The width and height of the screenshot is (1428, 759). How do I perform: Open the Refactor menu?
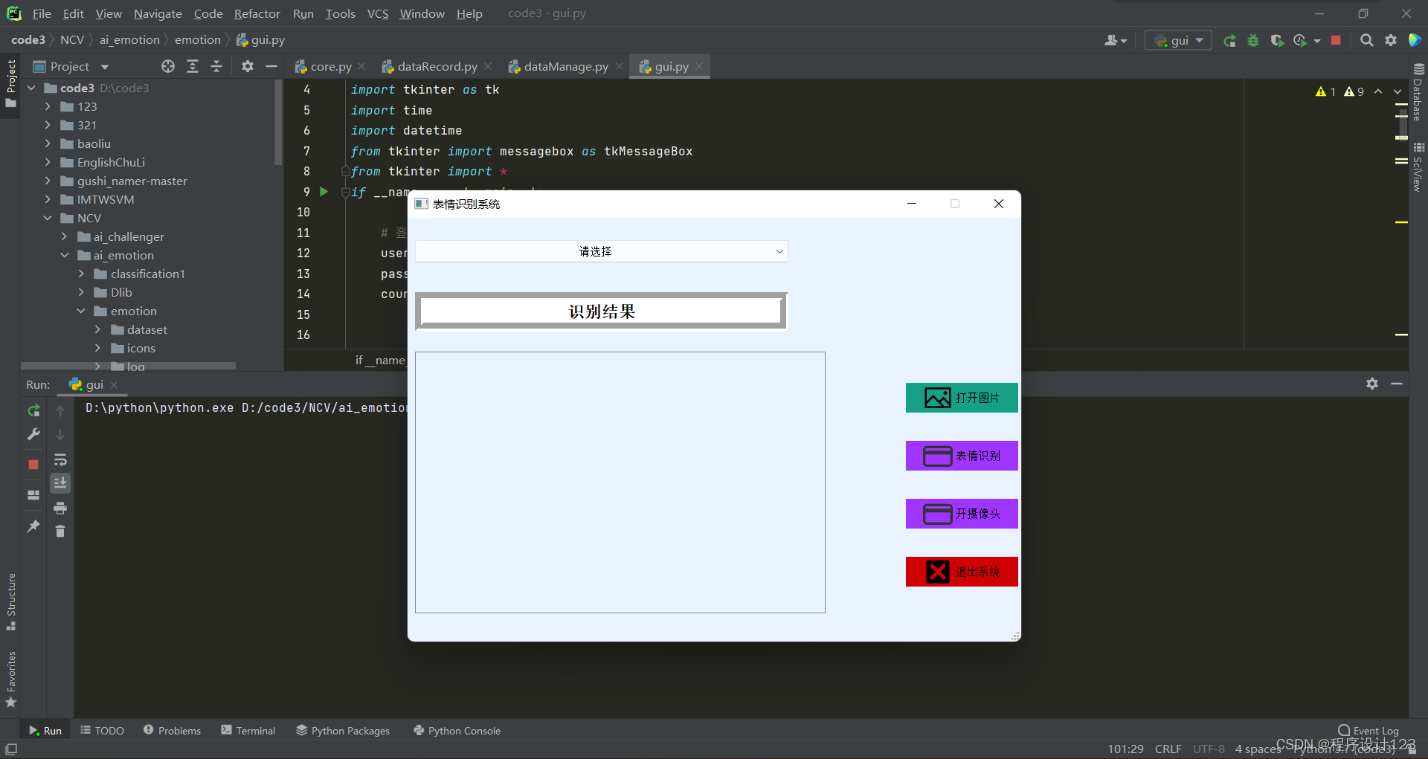pos(257,13)
